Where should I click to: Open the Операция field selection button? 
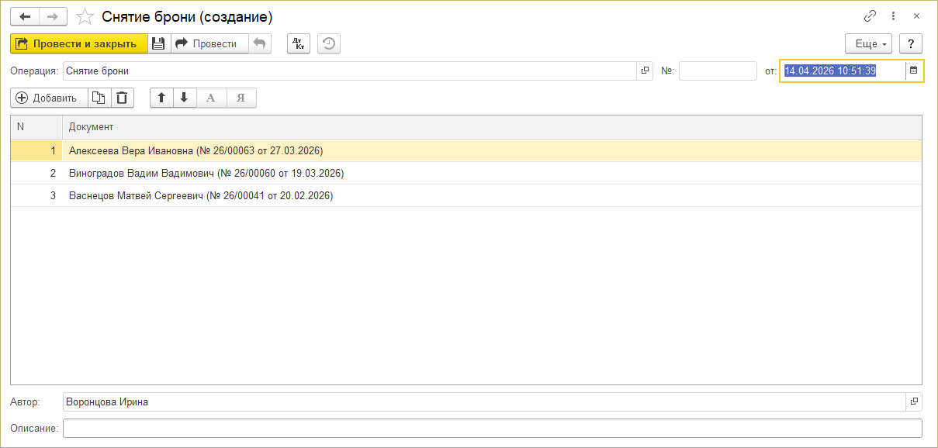pos(645,71)
